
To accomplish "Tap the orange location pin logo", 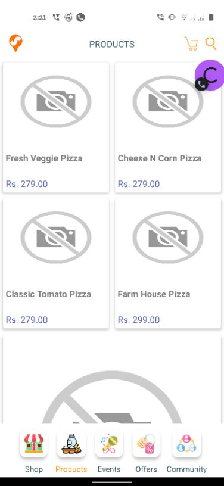I will point(15,43).
